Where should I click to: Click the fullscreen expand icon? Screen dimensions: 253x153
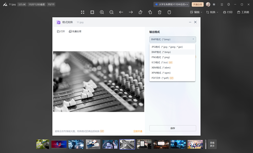83,12
